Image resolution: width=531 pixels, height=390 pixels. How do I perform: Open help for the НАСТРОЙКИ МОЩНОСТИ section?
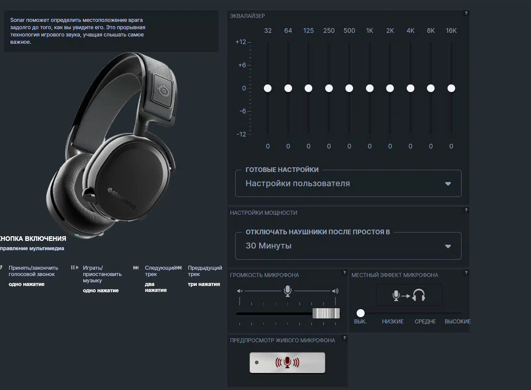click(466, 210)
